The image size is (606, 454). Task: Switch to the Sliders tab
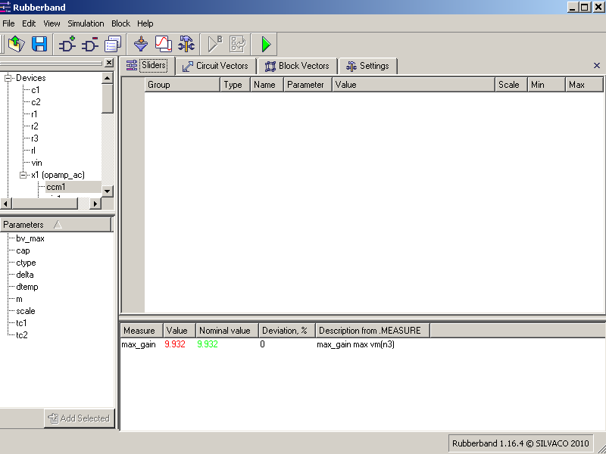click(x=147, y=65)
